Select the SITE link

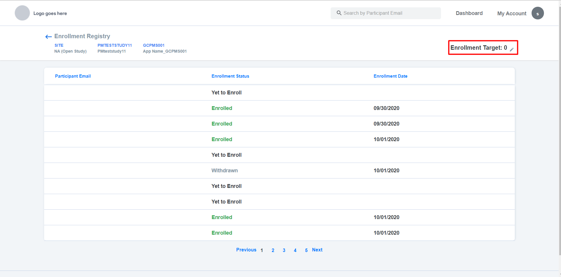(59, 45)
